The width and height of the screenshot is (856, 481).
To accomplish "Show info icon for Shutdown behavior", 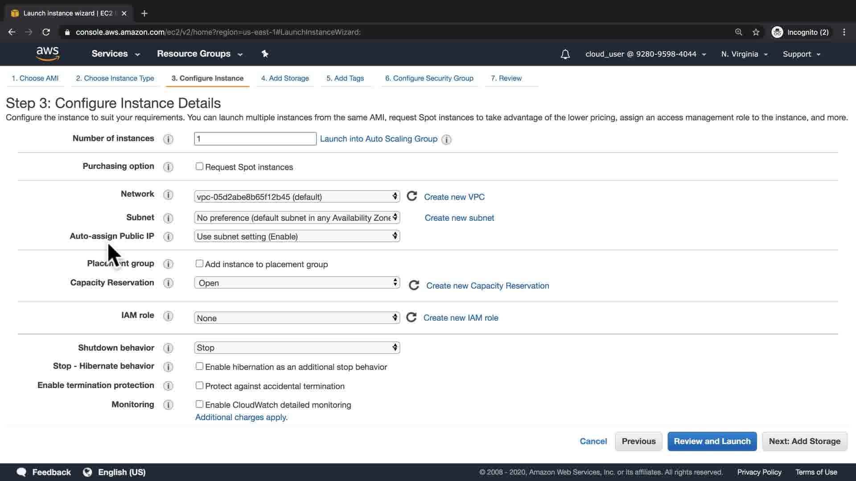I will coord(168,348).
